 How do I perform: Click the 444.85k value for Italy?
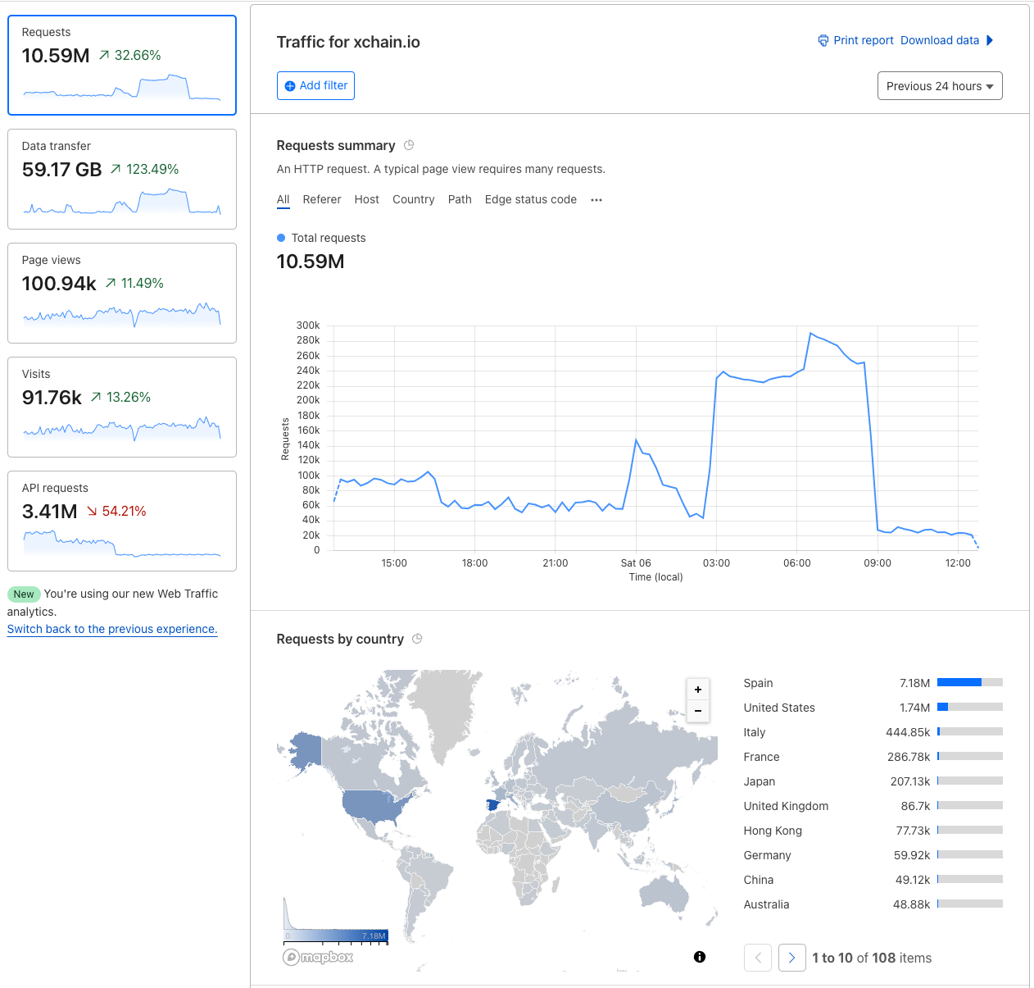click(x=908, y=732)
